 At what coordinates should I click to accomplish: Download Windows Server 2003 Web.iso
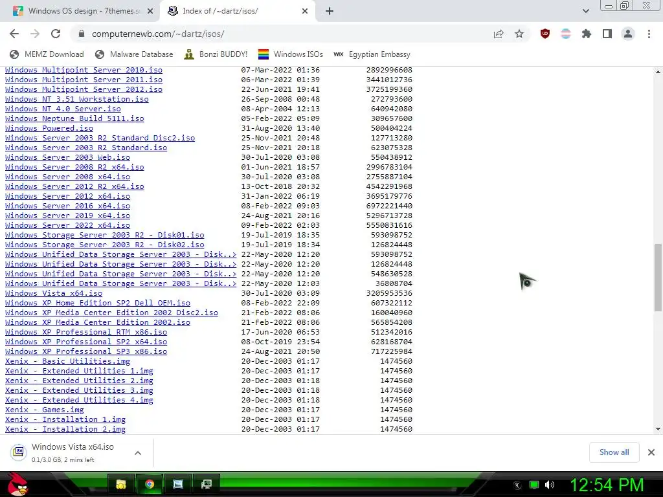pos(67,158)
